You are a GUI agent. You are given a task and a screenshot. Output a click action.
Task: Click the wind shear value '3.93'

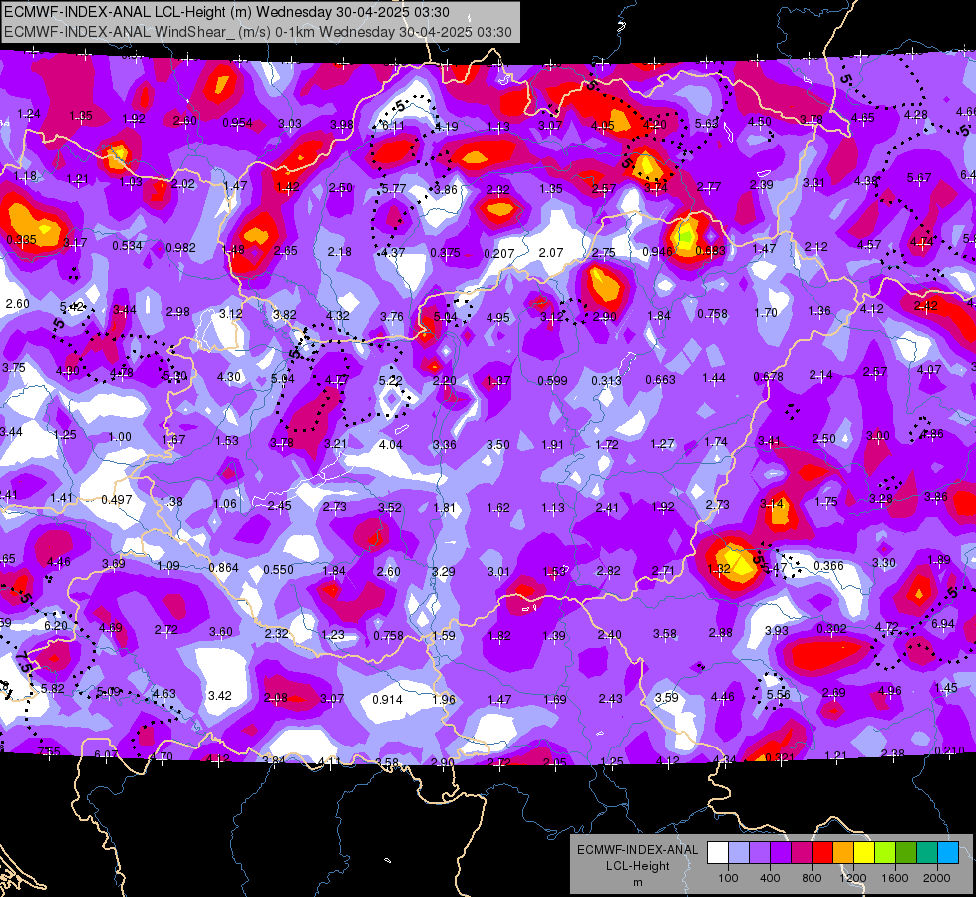pos(777,631)
